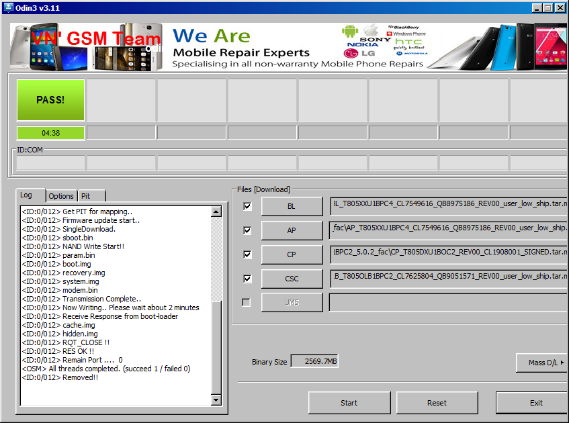Click the log scrollbar down arrow
The width and height of the screenshot is (569, 423).
pos(216,400)
